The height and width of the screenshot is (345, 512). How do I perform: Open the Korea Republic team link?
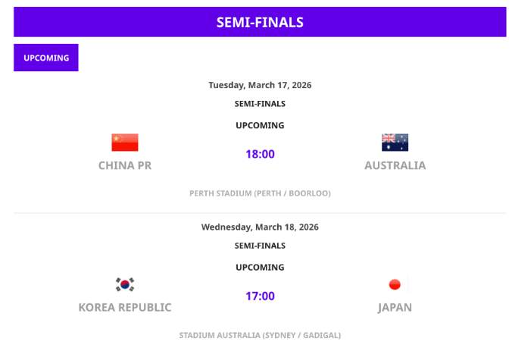pos(125,307)
